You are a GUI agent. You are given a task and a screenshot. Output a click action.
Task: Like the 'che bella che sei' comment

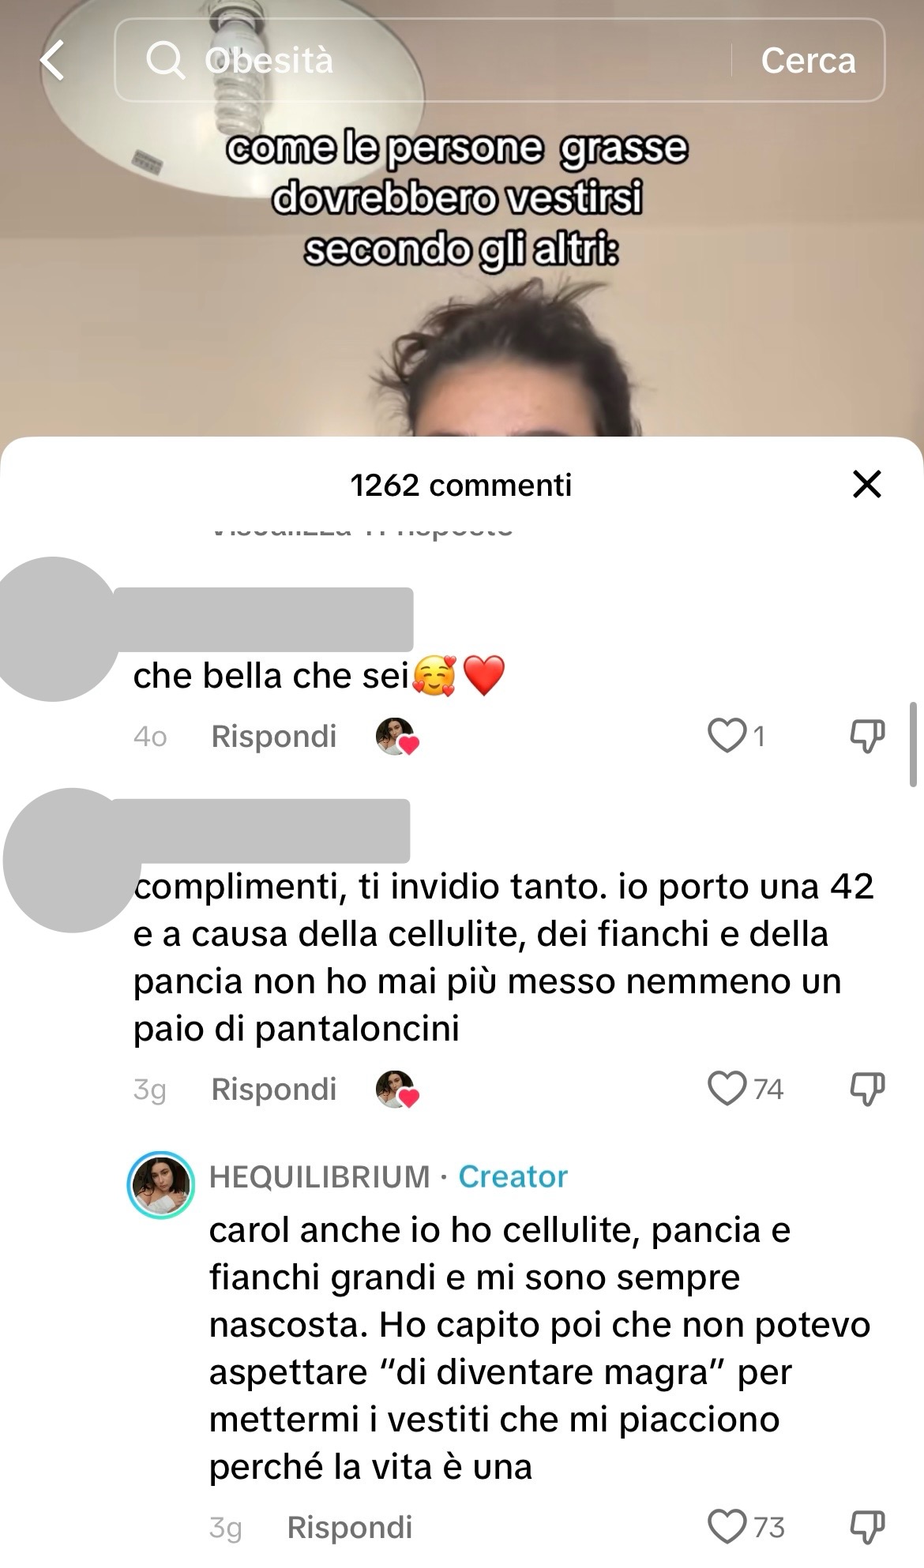tap(727, 736)
